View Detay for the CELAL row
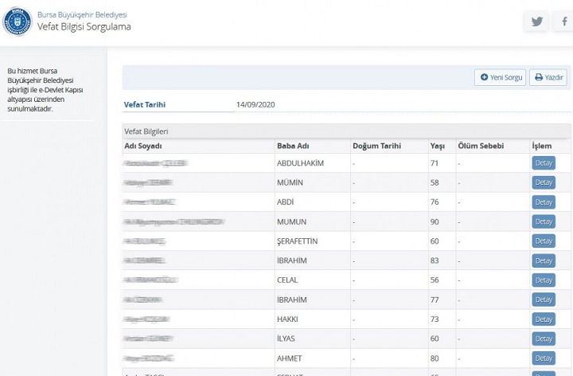This screenshot has height=376, width=573. [544, 280]
